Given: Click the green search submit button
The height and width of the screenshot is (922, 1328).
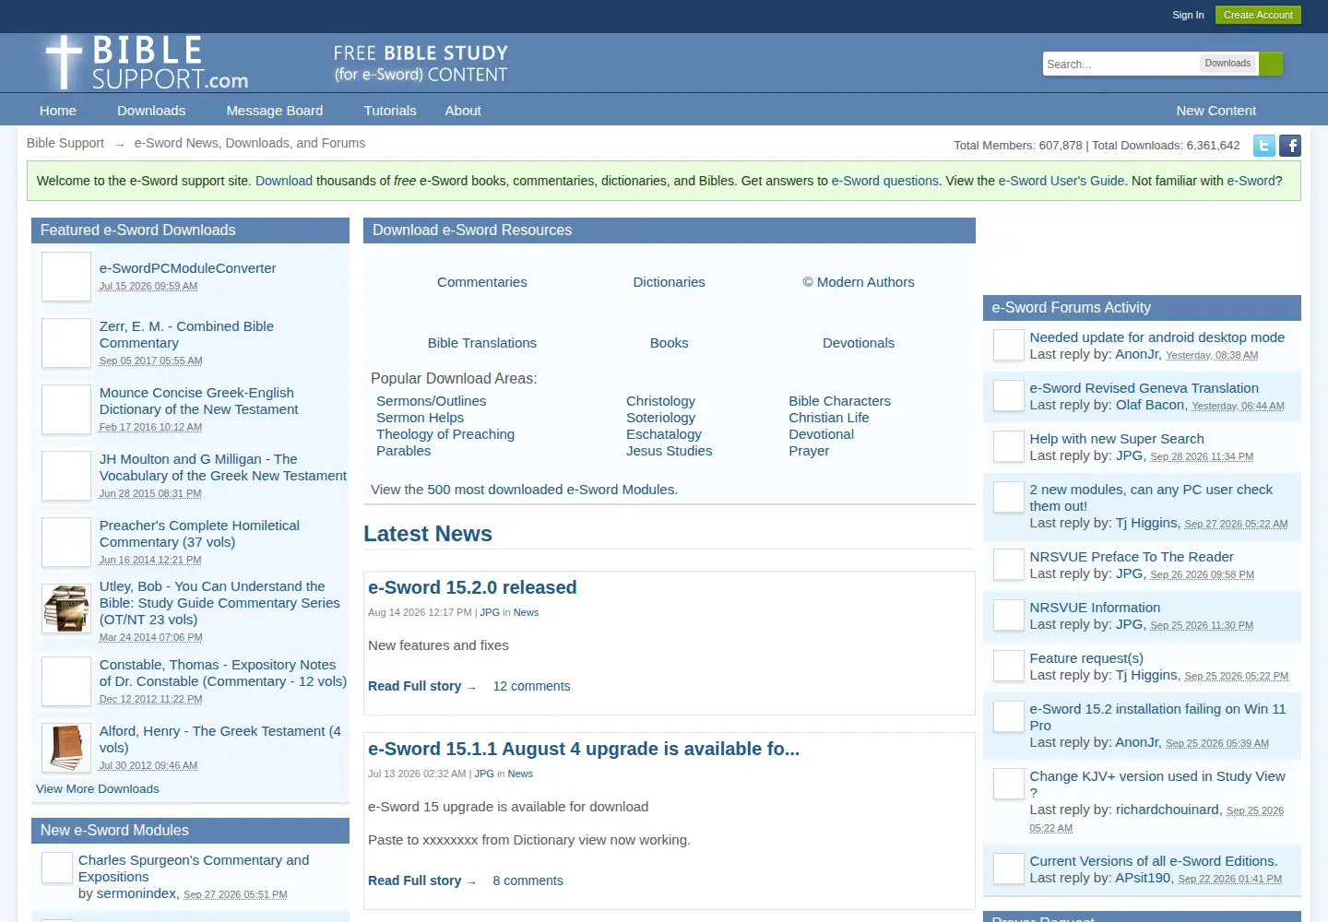Looking at the screenshot, I should coord(1271,64).
